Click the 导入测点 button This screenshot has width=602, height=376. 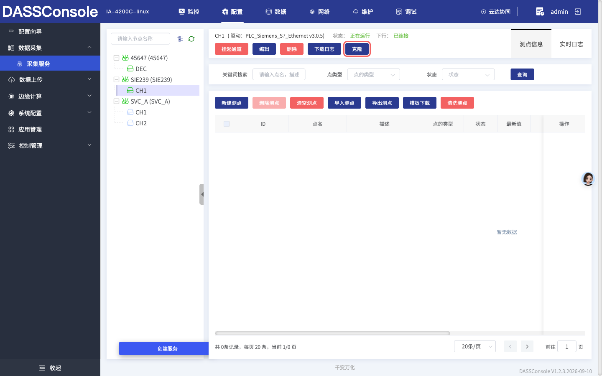[x=344, y=103]
